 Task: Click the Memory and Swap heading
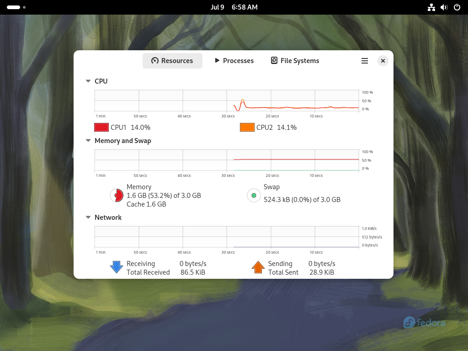tap(122, 141)
